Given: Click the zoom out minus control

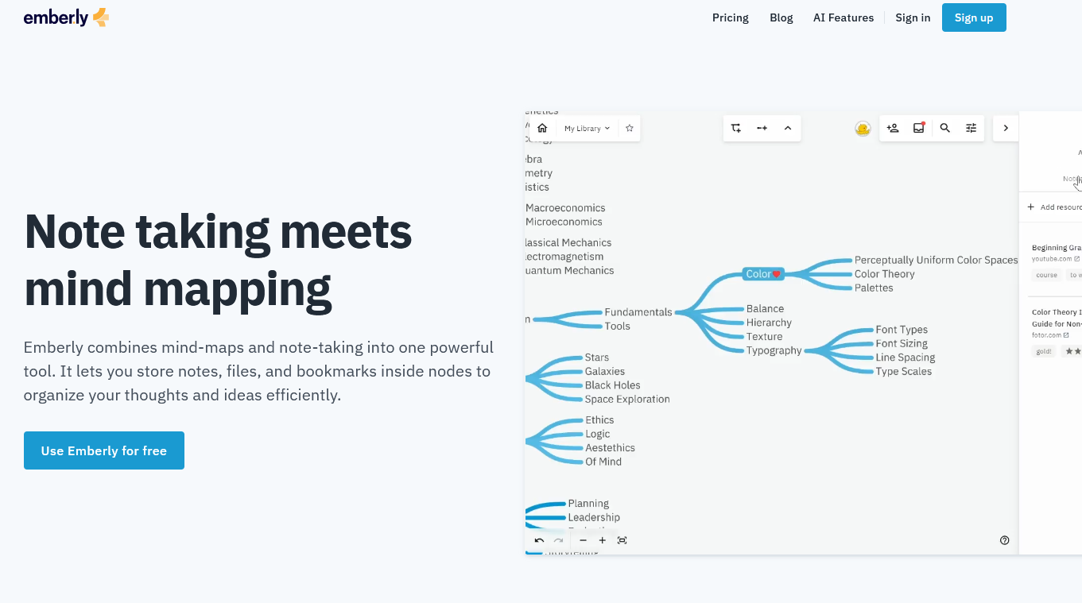Looking at the screenshot, I should pyautogui.click(x=583, y=540).
